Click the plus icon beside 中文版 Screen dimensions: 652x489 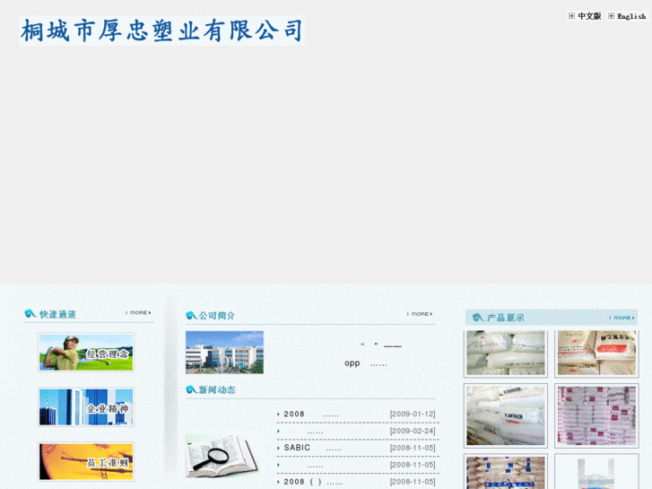[572, 16]
